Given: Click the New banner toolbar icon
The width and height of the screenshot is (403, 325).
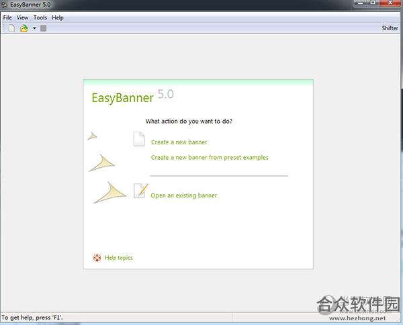Looking at the screenshot, I should point(11,28).
